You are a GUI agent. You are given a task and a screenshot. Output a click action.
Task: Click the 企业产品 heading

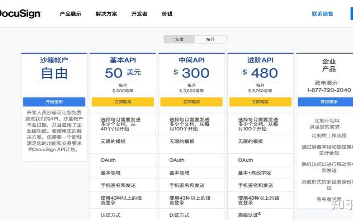pyautogui.click(x=329, y=65)
